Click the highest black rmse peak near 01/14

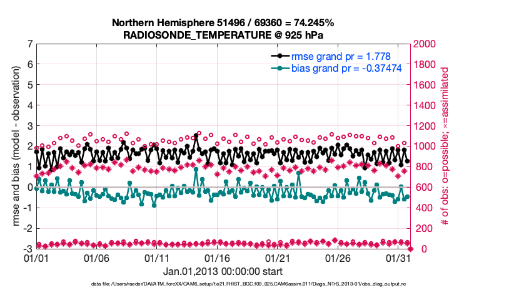[x=196, y=136]
